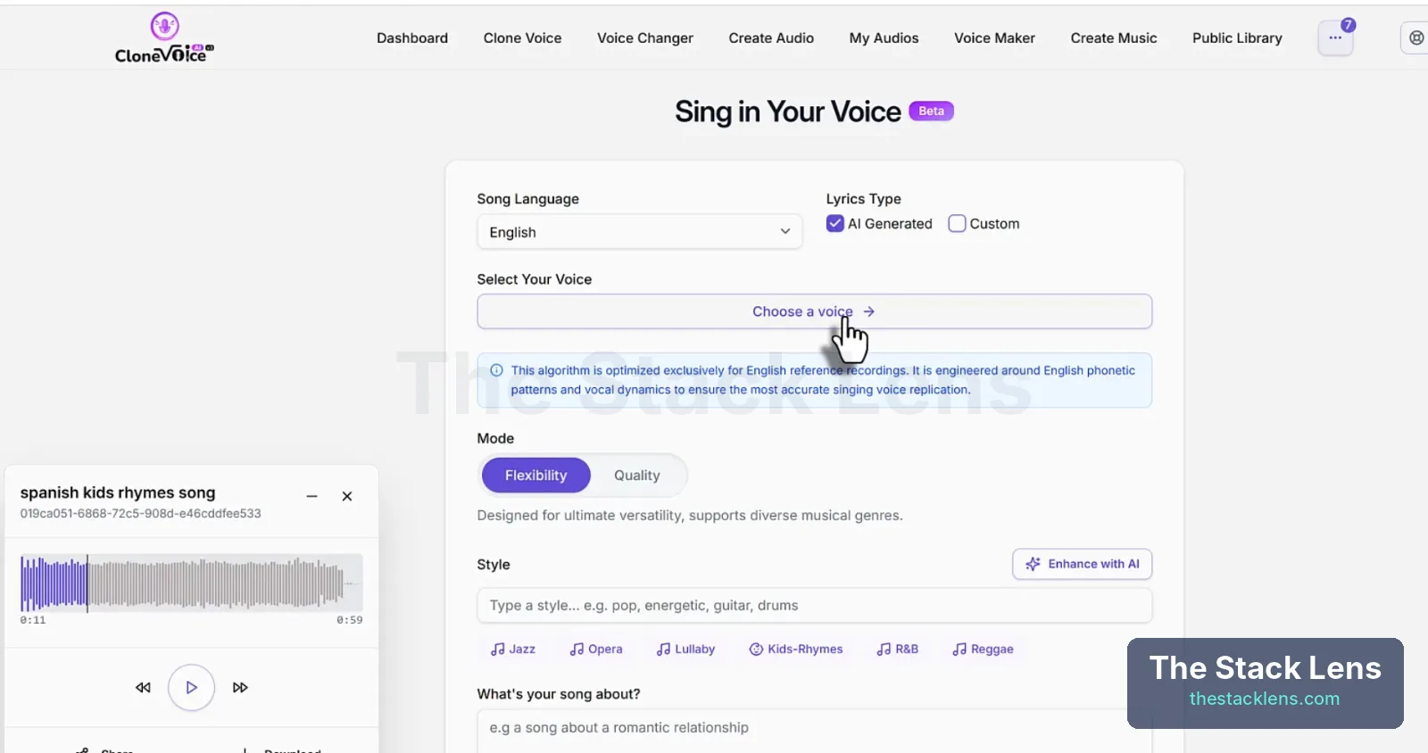The width and height of the screenshot is (1428, 753).
Task: Open Voice Changer from navigation
Action: click(x=645, y=38)
